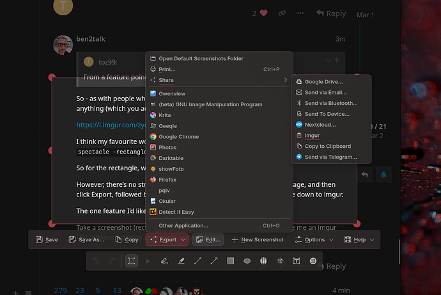Open the three-dots post menu

(300, 13)
